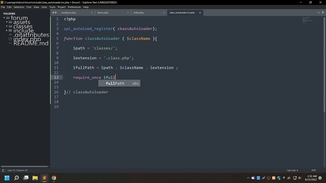Open Windows taskbar search

pyautogui.click(x=16, y=178)
